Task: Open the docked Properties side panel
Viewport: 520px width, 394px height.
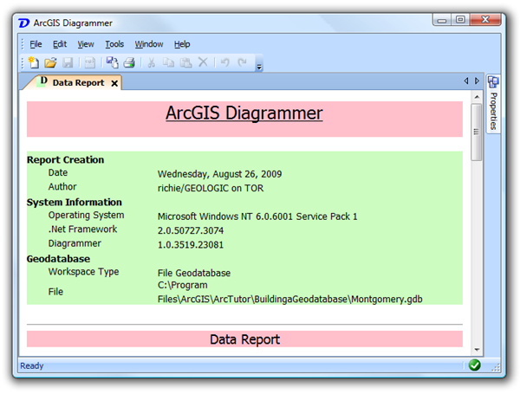Action: coord(493,104)
